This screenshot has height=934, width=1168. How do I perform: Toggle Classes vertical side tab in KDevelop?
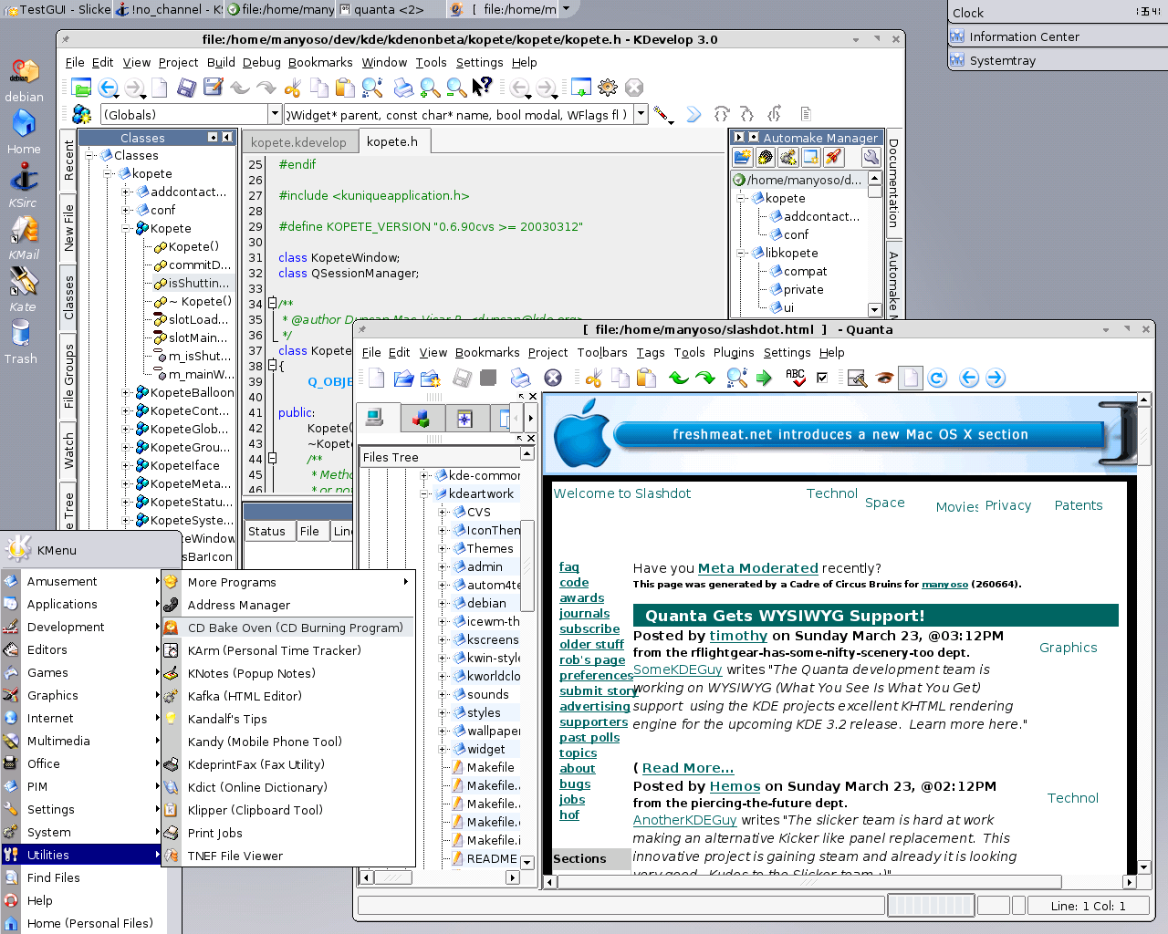point(68,296)
